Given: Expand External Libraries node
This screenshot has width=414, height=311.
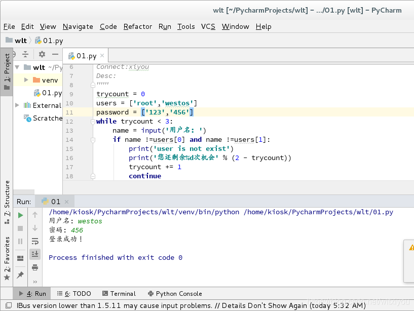Looking at the screenshot, I should (x=17, y=105).
